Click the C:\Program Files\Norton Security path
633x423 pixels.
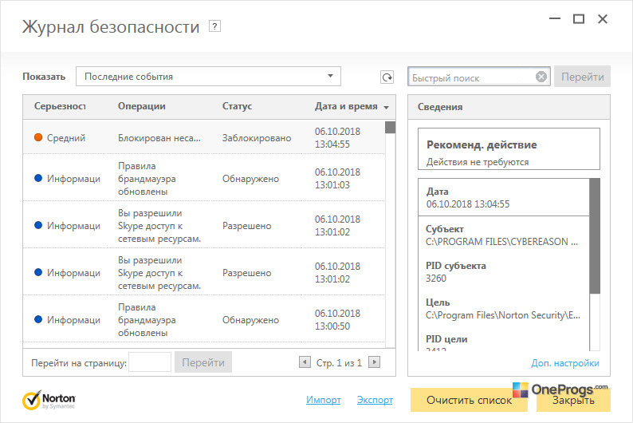(x=502, y=315)
